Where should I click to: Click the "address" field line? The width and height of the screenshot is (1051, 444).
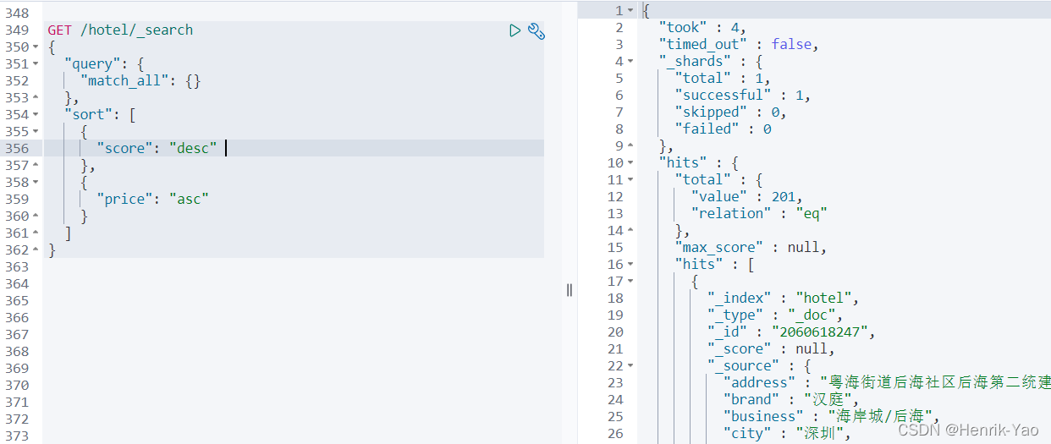click(x=887, y=382)
